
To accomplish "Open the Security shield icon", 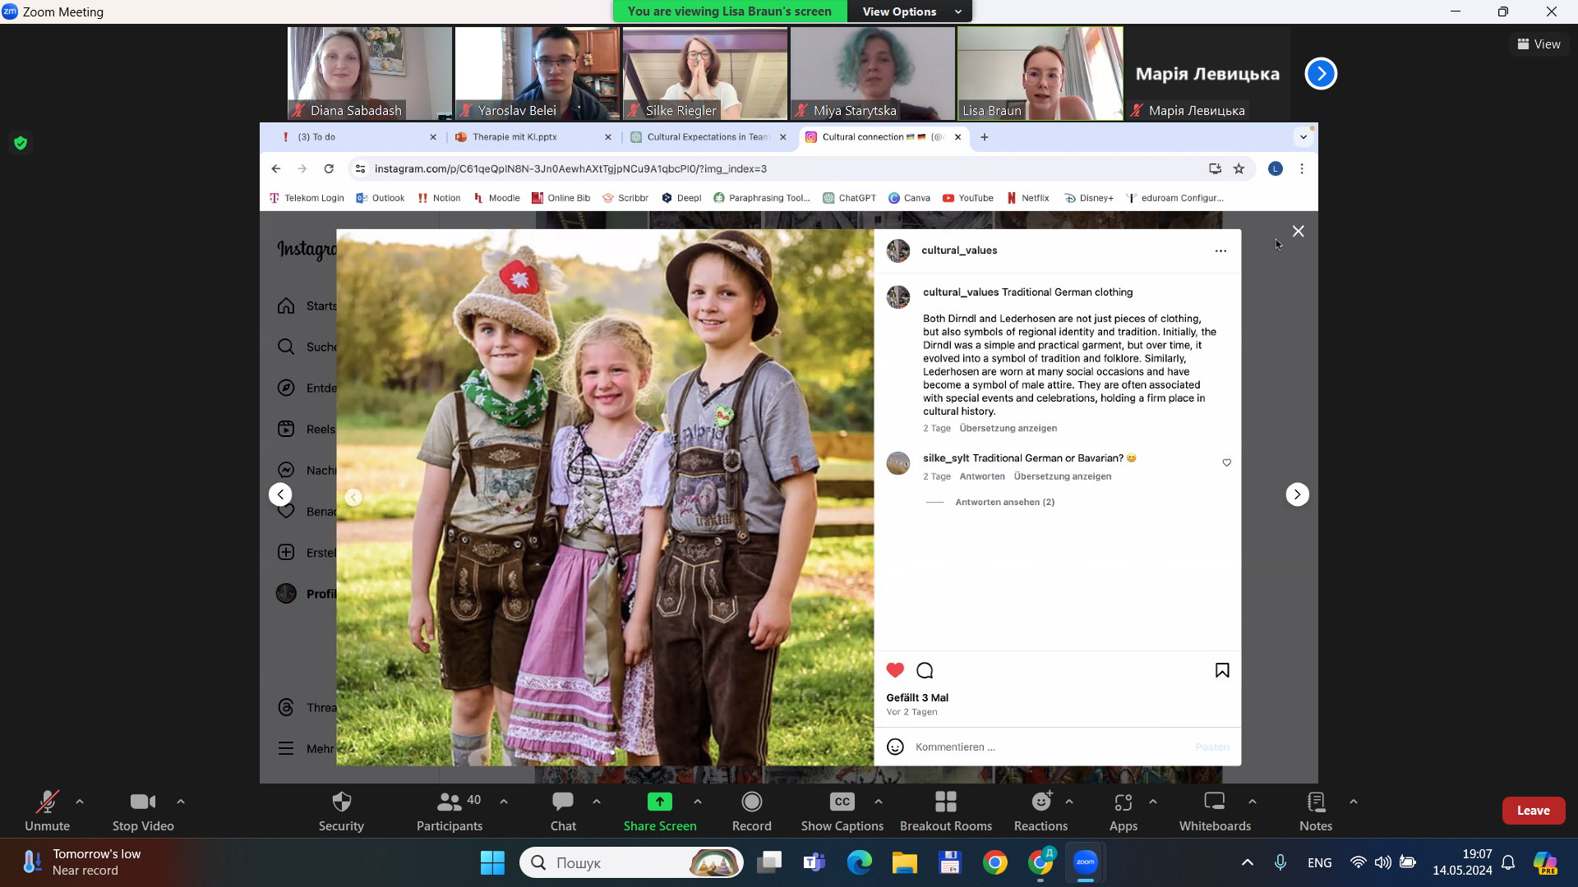I will (341, 802).
